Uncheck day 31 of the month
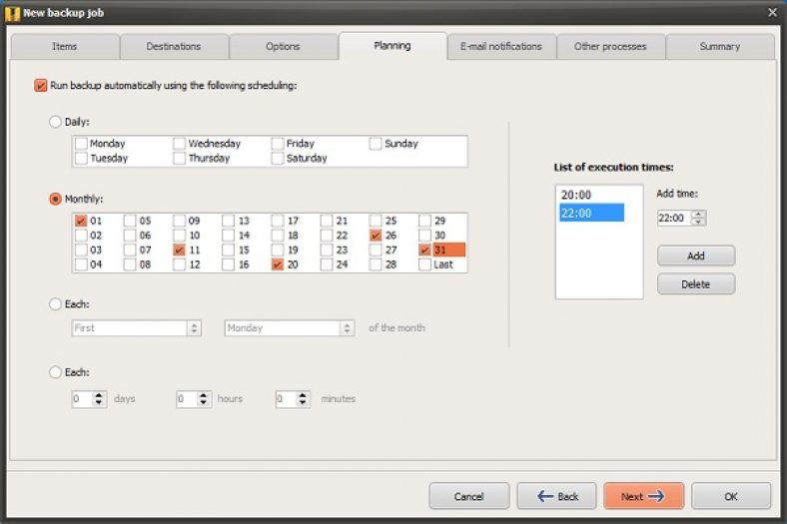The width and height of the screenshot is (787, 524). 424,250
